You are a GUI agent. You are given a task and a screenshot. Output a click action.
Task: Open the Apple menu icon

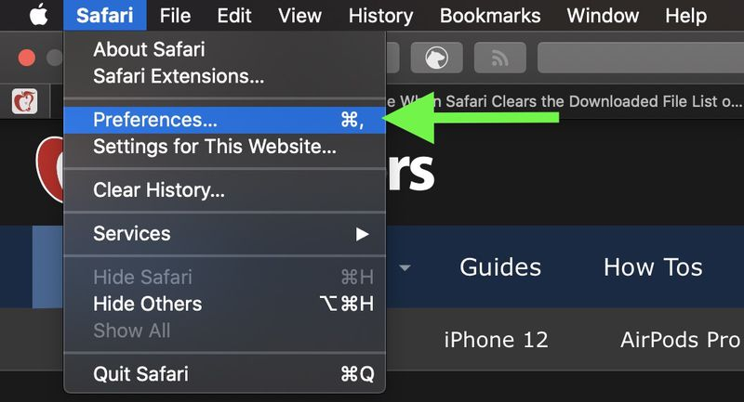[39, 15]
